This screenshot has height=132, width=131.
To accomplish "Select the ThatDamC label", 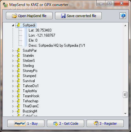I will coord(31,106).
